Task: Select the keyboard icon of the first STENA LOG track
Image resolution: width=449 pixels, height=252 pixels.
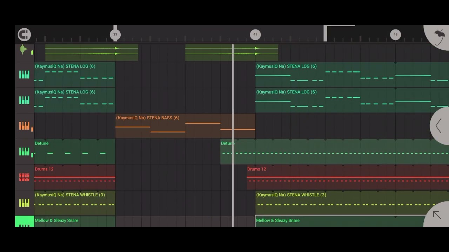Action: point(24,75)
